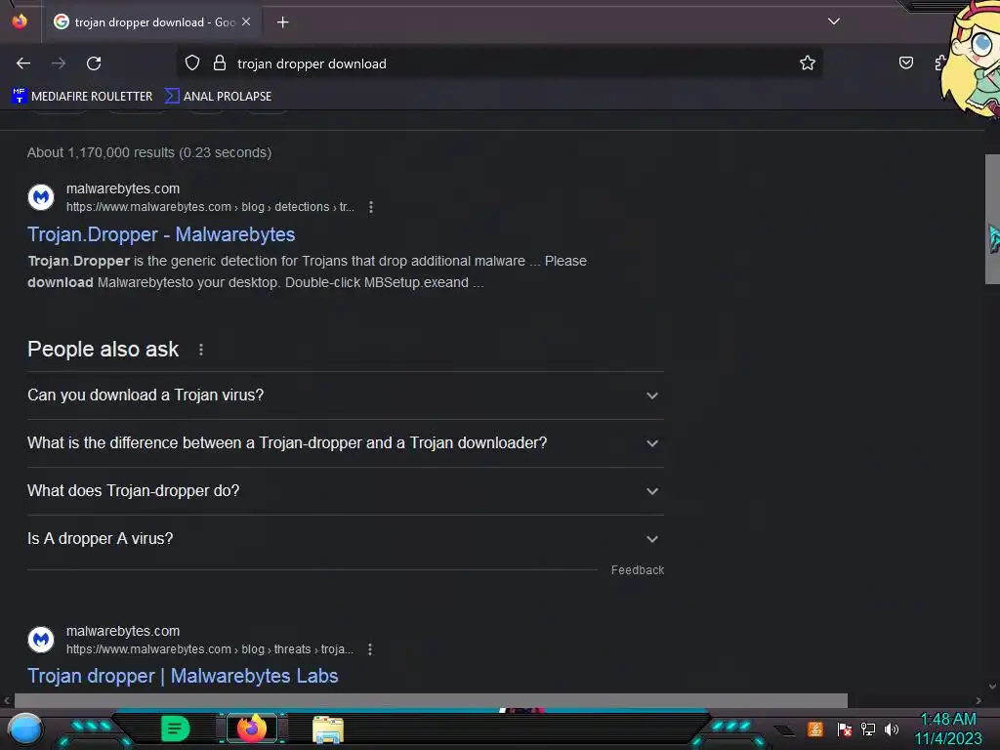Open more options for the first Malwarebytes result
1000x750 pixels.
(370, 207)
